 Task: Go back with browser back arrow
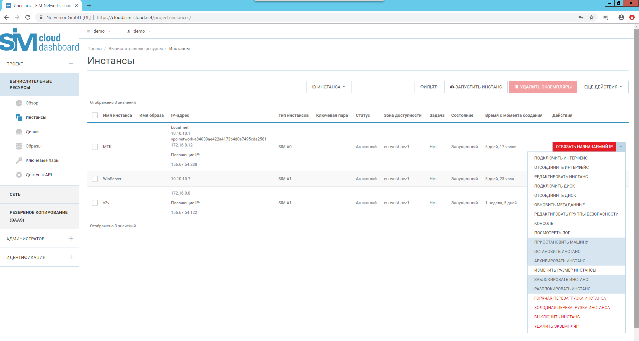[6, 17]
